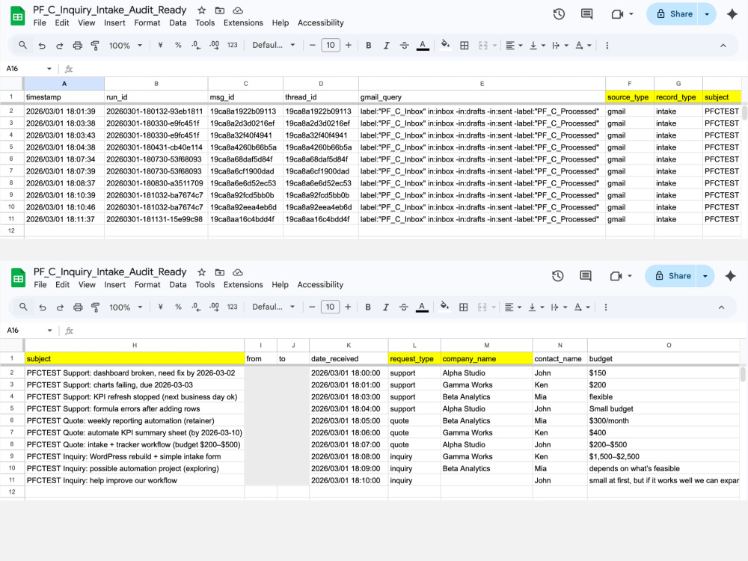This screenshot has width=748, height=561.
Task: Collapse the top toolbar with chevron
Action: click(723, 46)
